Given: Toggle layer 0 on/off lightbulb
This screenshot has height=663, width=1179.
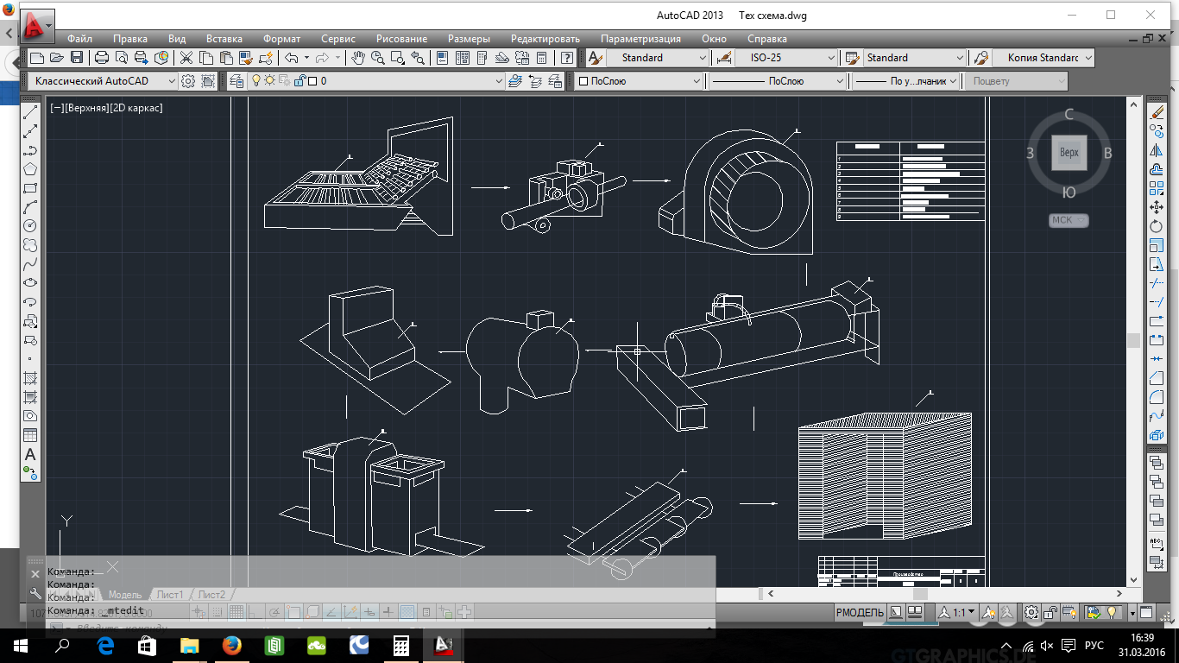Looking at the screenshot, I should coord(255,81).
